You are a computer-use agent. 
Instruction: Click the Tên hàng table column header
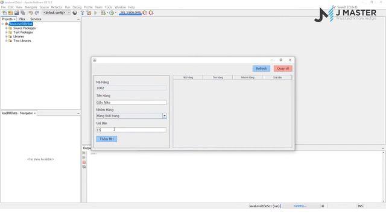pos(218,78)
